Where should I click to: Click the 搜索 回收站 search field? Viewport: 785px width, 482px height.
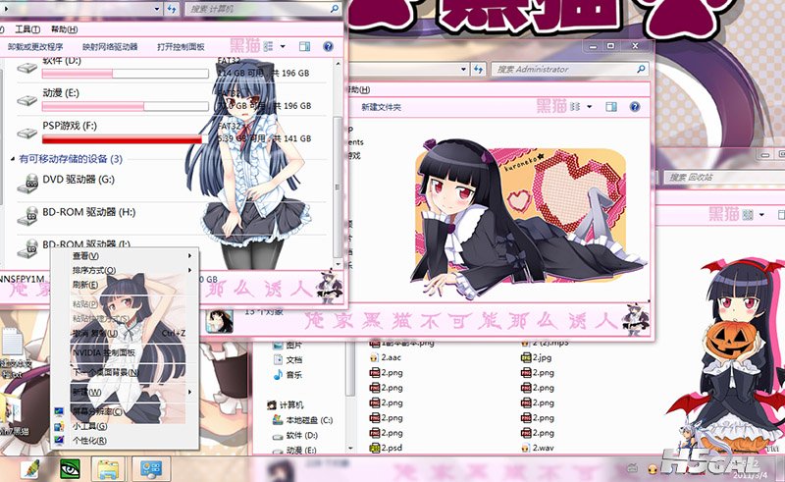point(724,177)
